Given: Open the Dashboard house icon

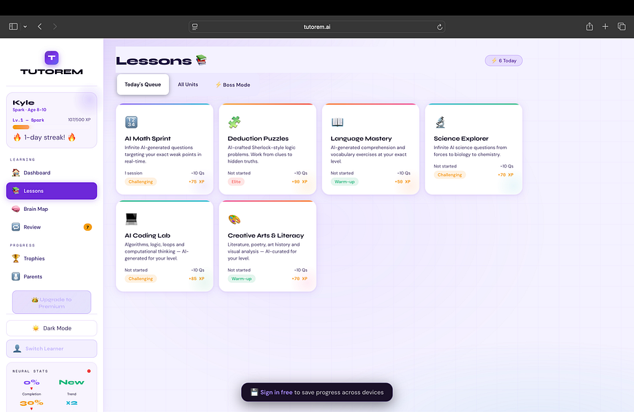Looking at the screenshot, I should point(16,172).
